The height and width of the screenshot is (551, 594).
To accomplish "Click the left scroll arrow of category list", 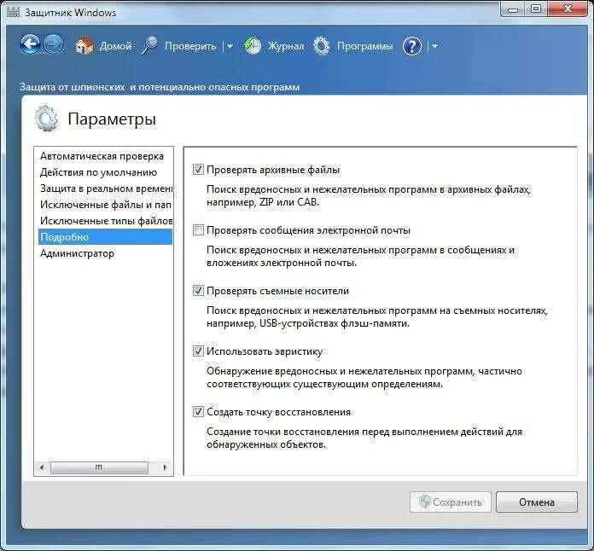I will pos(42,467).
